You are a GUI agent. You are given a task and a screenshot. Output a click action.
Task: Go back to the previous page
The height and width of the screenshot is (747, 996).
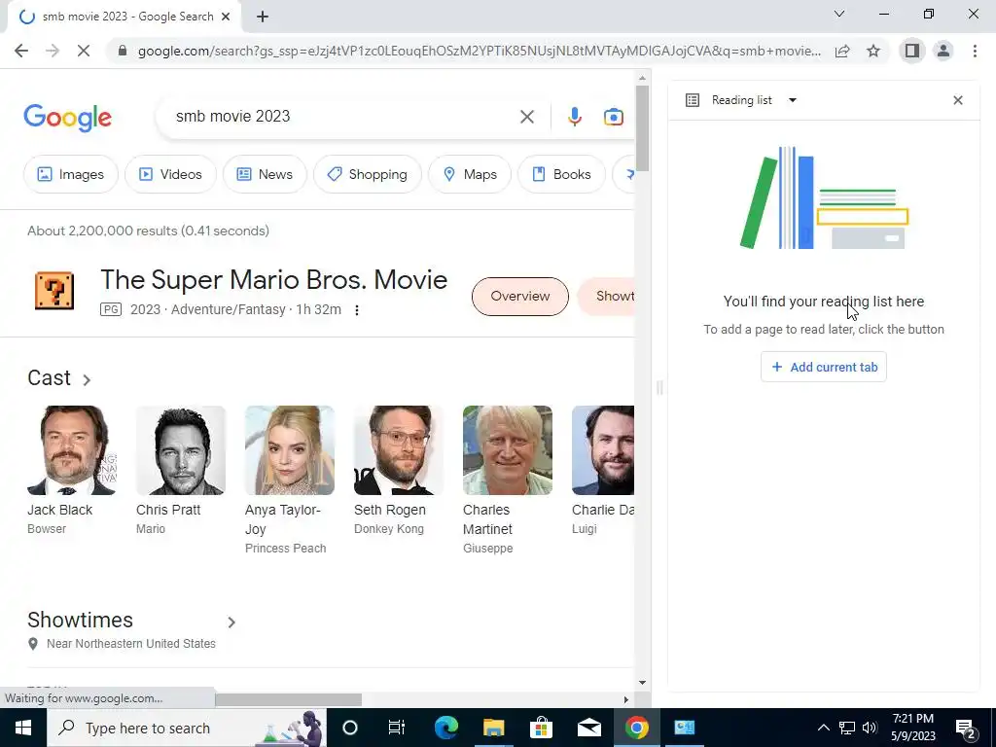pos(21,51)
